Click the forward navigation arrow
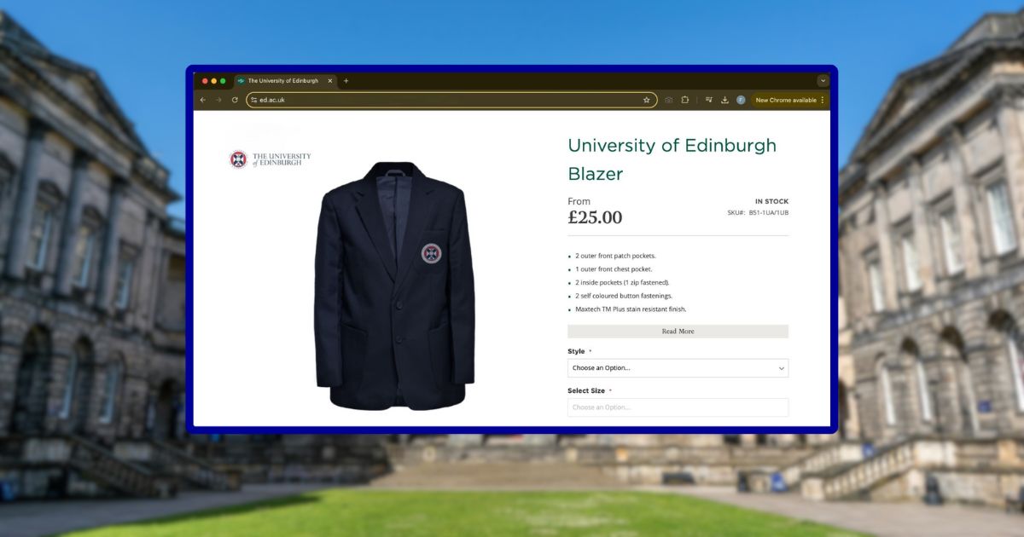This screenshot has width=1024, height=537. click(218, 100)
